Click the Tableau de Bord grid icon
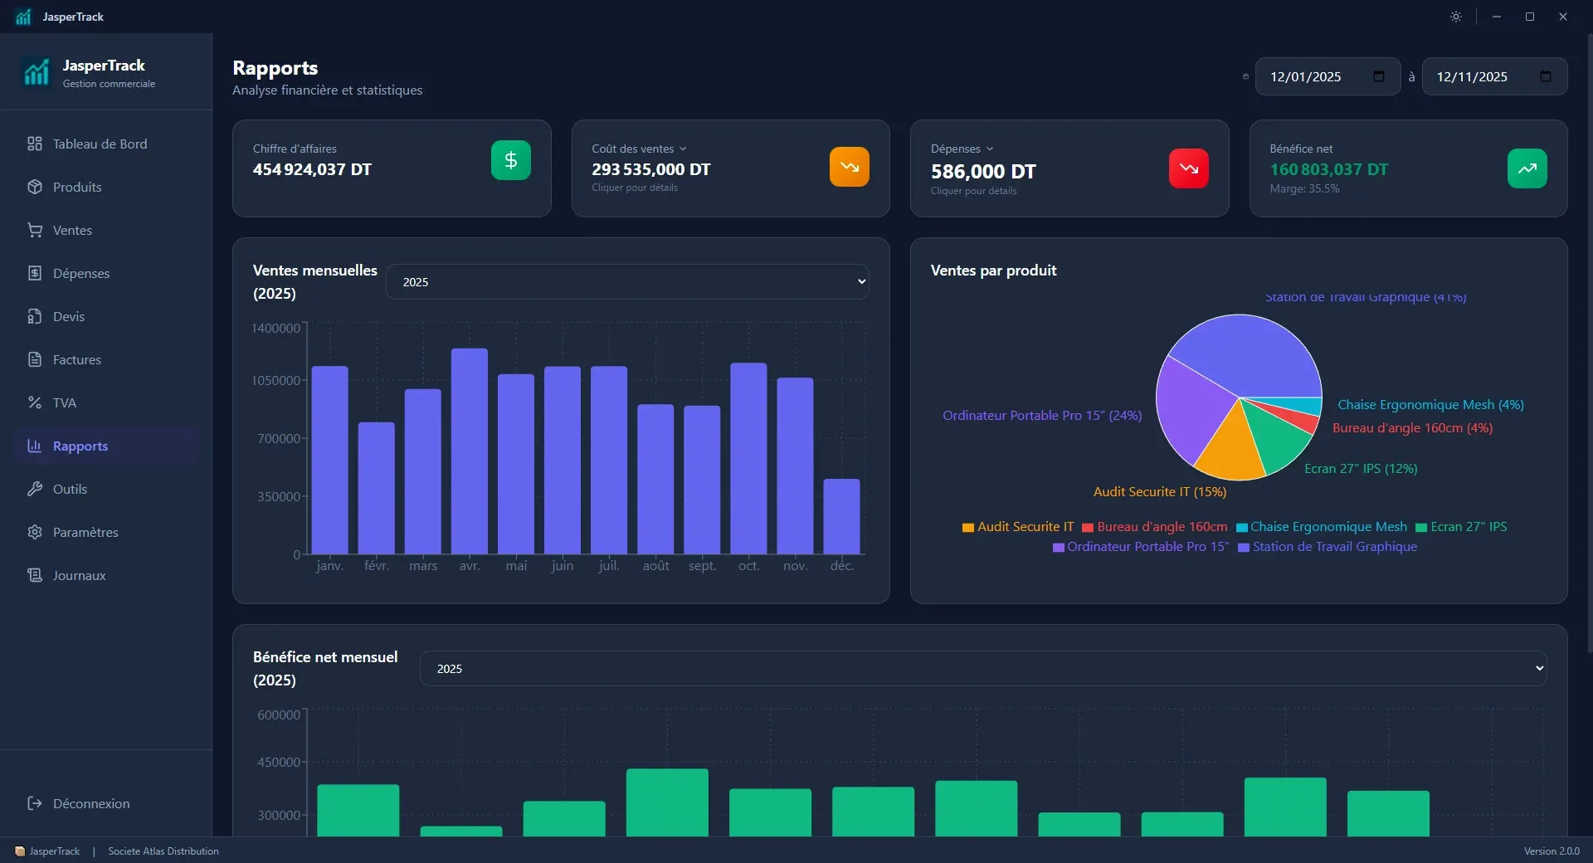1593x863 pixels. [35, 144]
